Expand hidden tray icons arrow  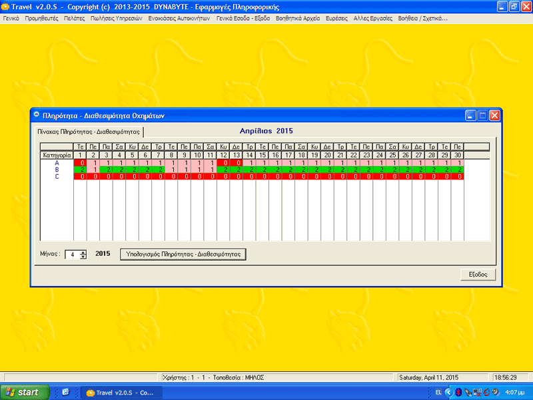(448, 393)
